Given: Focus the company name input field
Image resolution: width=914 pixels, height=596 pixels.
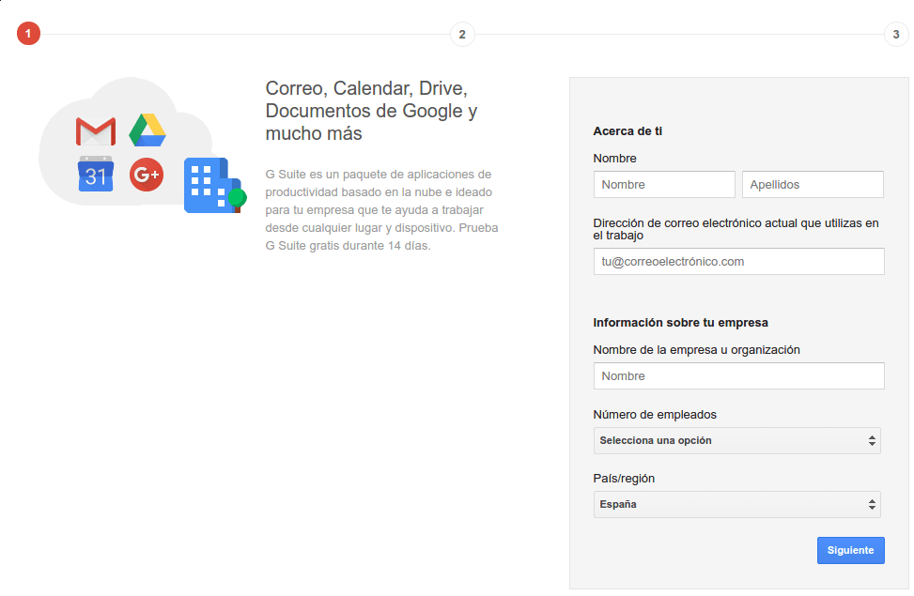Looking at the screenshot, I should pyautogui.click(x=738, y=376).
